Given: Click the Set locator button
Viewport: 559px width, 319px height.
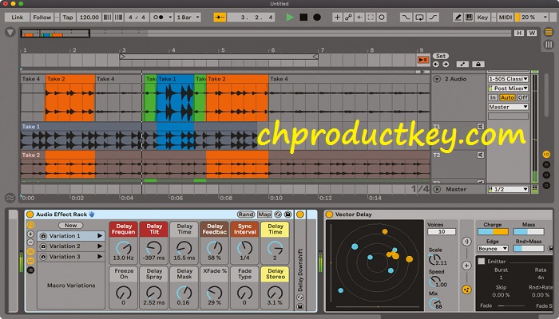Looking at the screenshot, I should (x=441, y=56).
